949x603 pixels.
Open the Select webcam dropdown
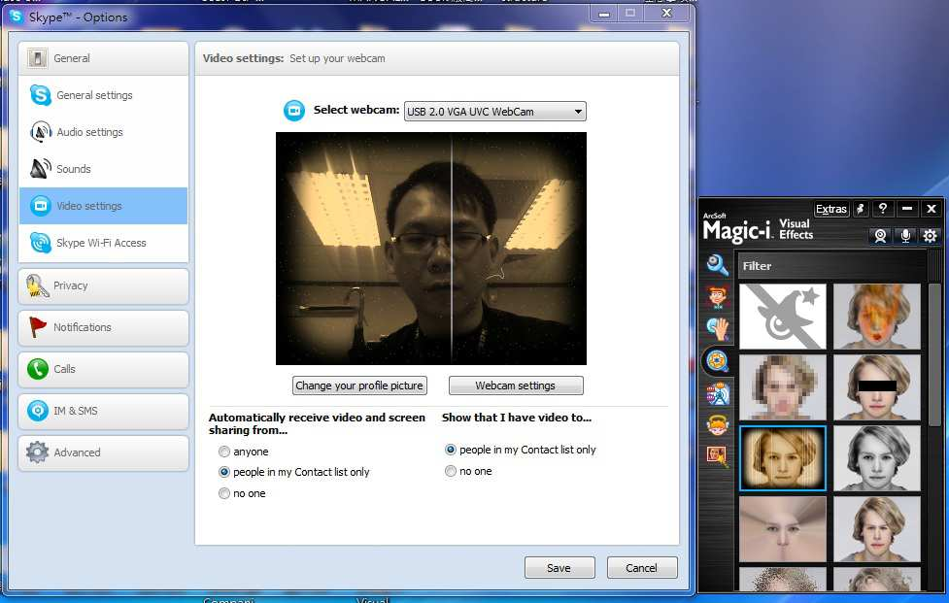[495, 112]
